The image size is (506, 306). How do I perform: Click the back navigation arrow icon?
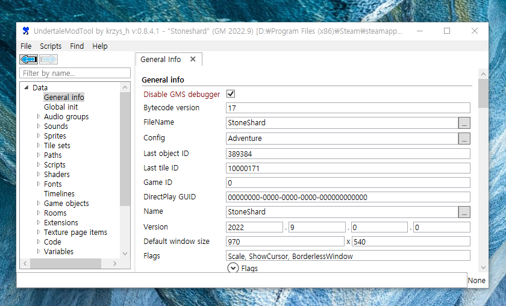(28, 59)
